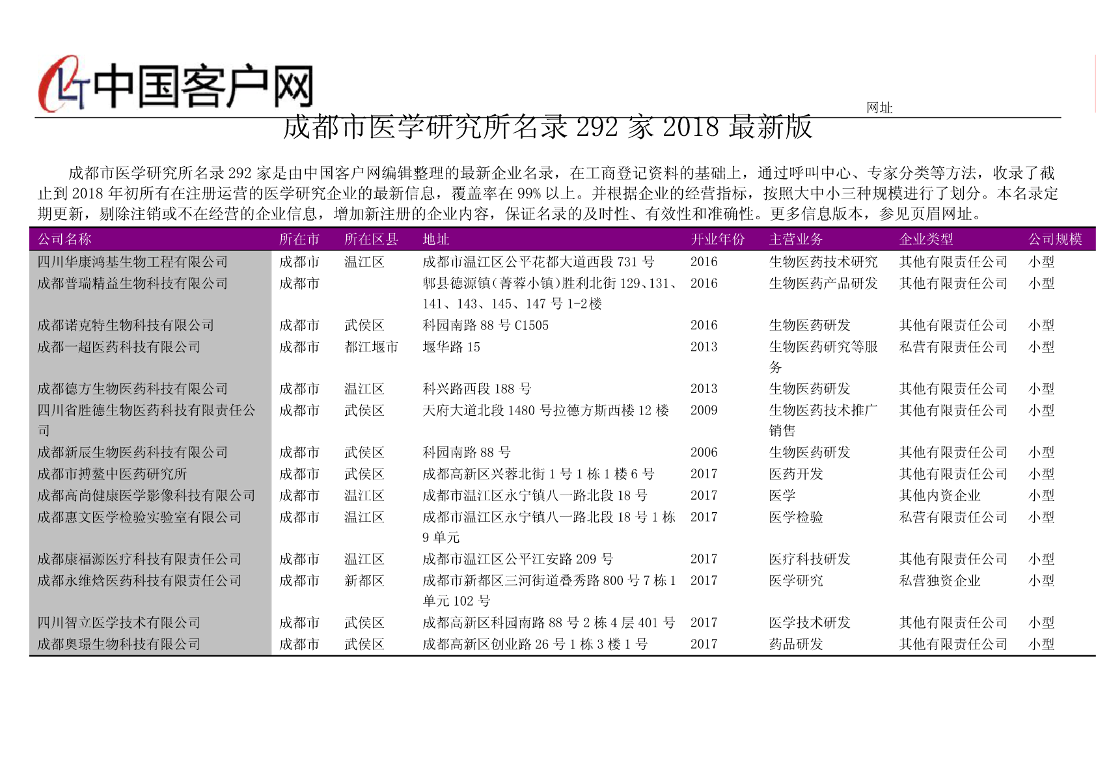The width and height of the screenshot is (1096, 775).
Task: Click business cell 医学研究
Action: point(796,580)
